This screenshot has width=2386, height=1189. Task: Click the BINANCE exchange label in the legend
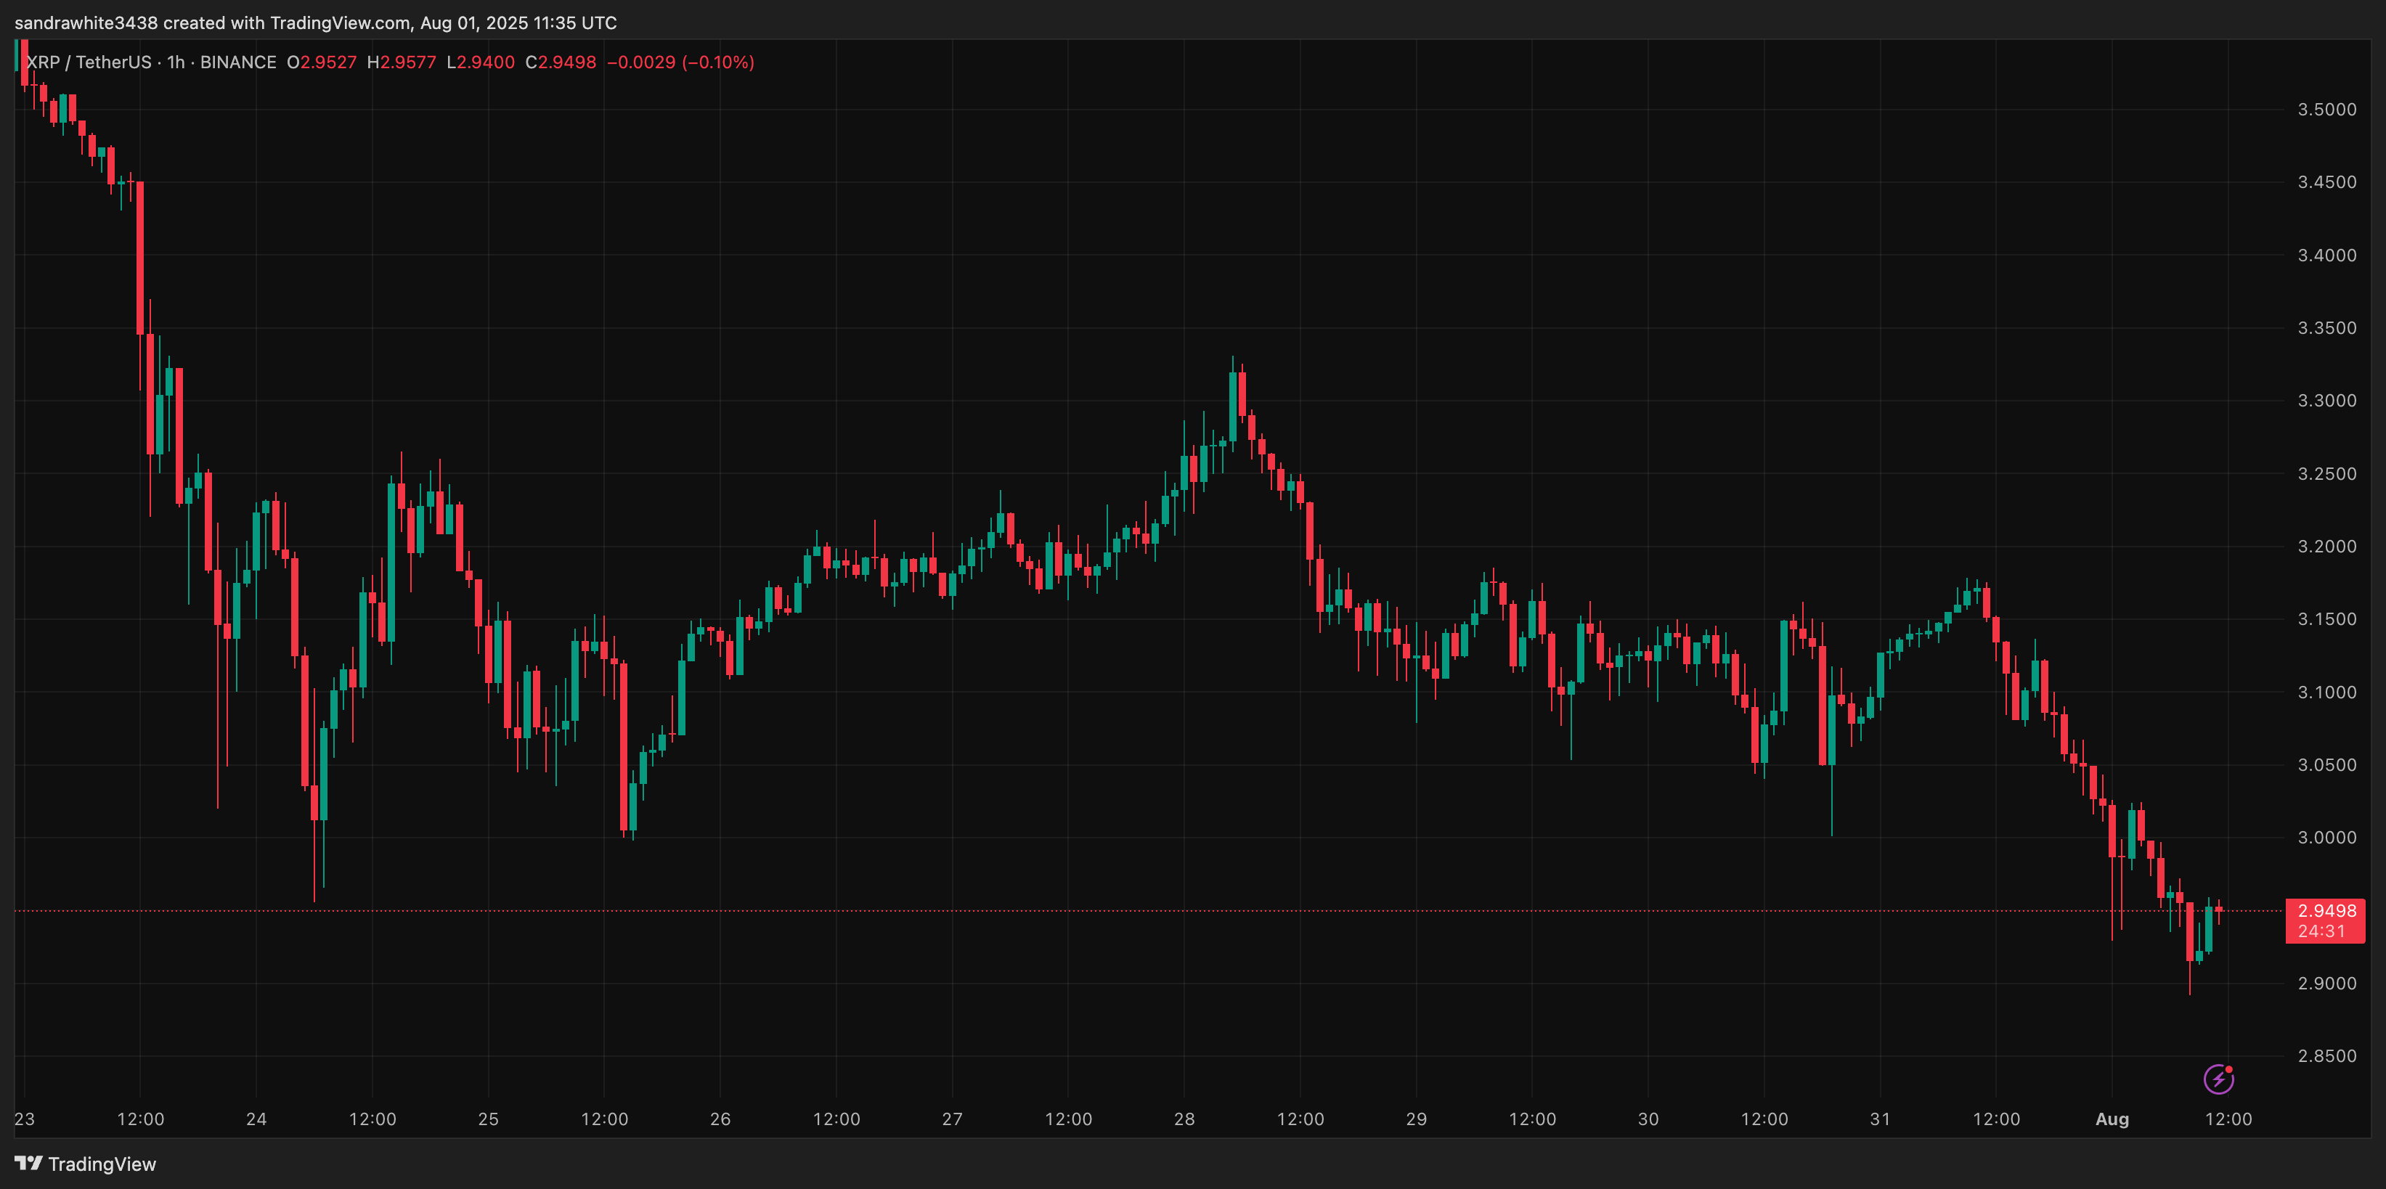pos(238,62)
